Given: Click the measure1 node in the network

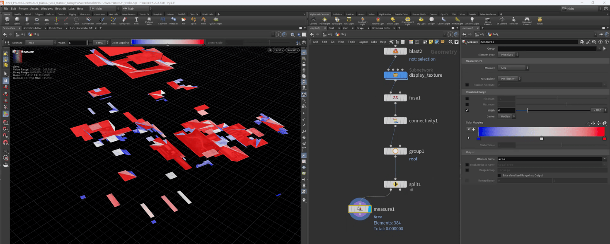Looking at the screenshot, I should coord(360,209).
